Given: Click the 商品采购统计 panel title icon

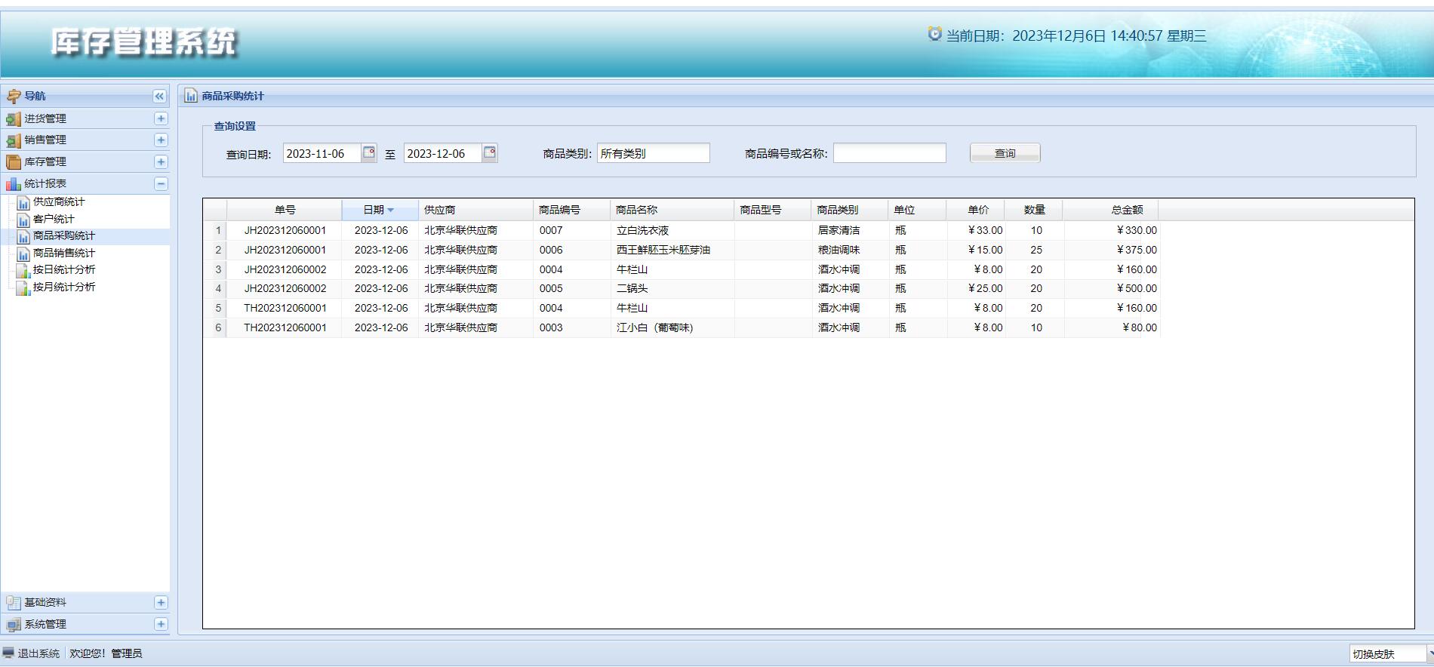Looking at the screenshot, I should tap(191, 96).
